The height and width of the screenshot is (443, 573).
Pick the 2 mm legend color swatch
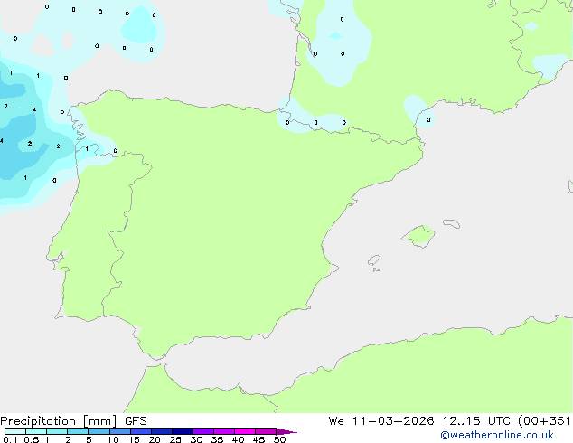coord(78,431)
